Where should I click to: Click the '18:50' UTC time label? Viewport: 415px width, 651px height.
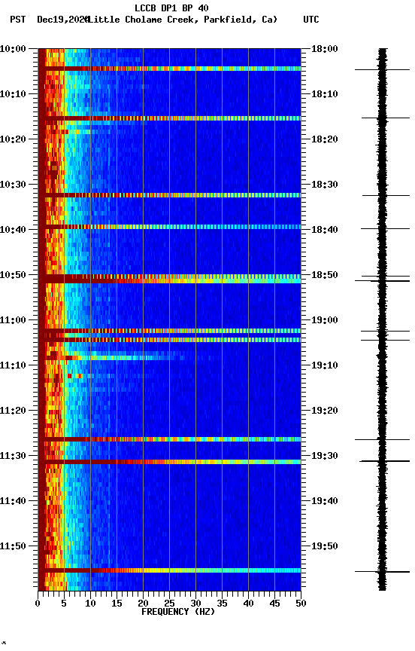325,275
